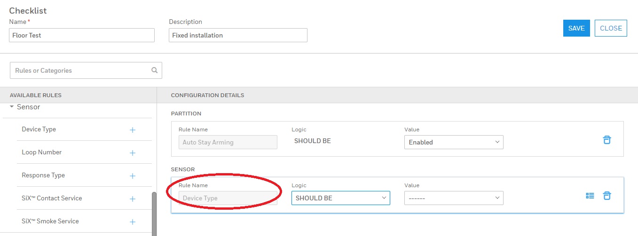Click the Description field with Fixed installation

point(237,35)
